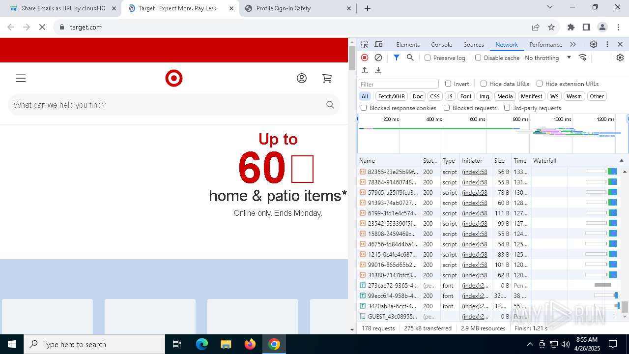Toggle the network filter funnel icon
The image size is (629, 354).
tap(397, 58)
